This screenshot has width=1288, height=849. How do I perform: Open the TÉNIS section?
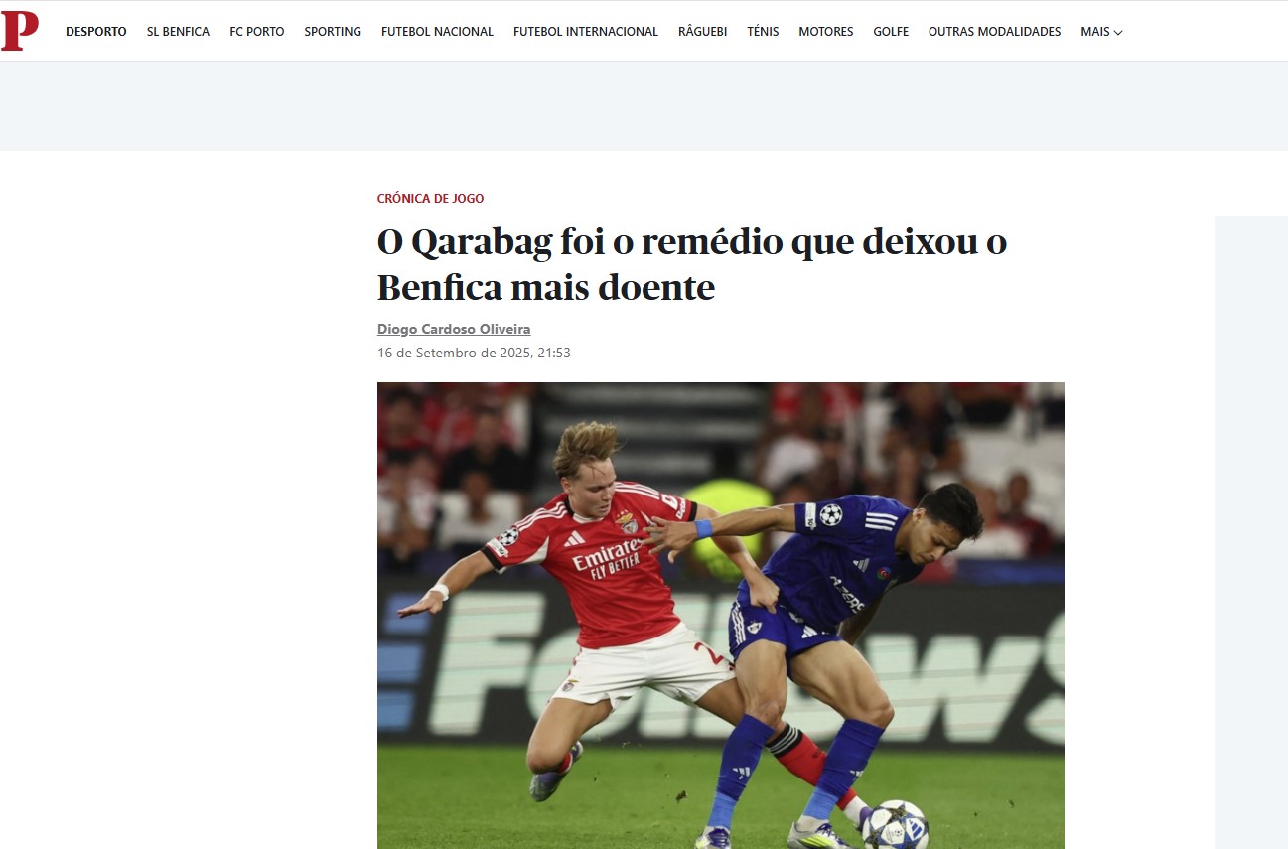(x=763, y=32)
